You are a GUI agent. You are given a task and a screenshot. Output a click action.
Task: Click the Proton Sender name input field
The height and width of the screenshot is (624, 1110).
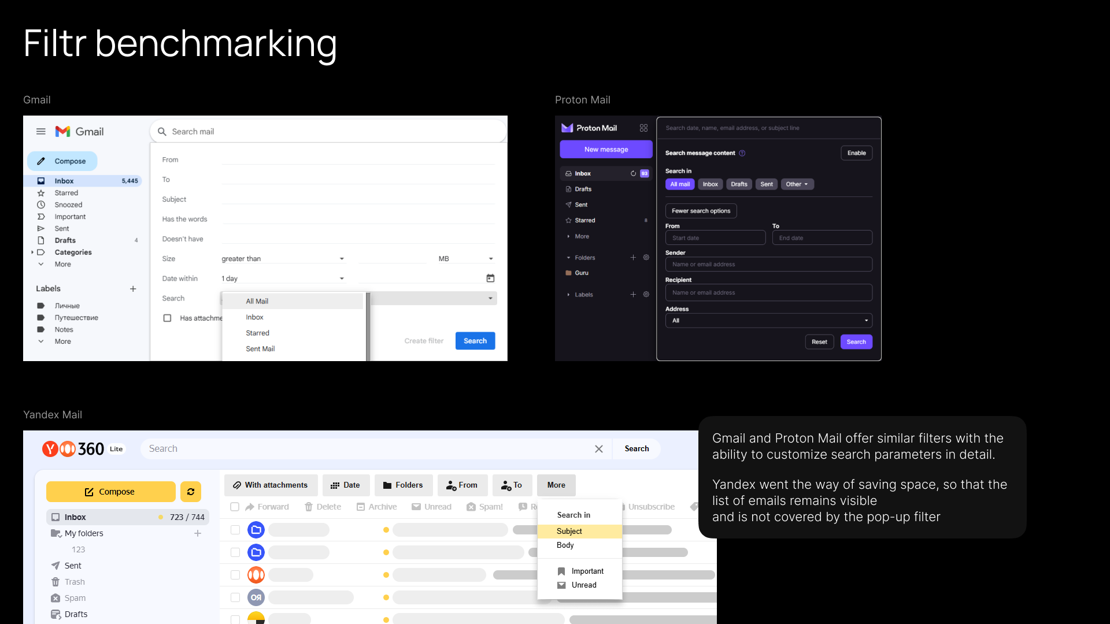[768, 265]
